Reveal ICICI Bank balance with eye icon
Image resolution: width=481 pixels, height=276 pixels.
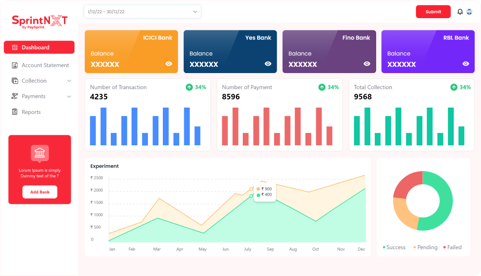(x=169, y=64)
